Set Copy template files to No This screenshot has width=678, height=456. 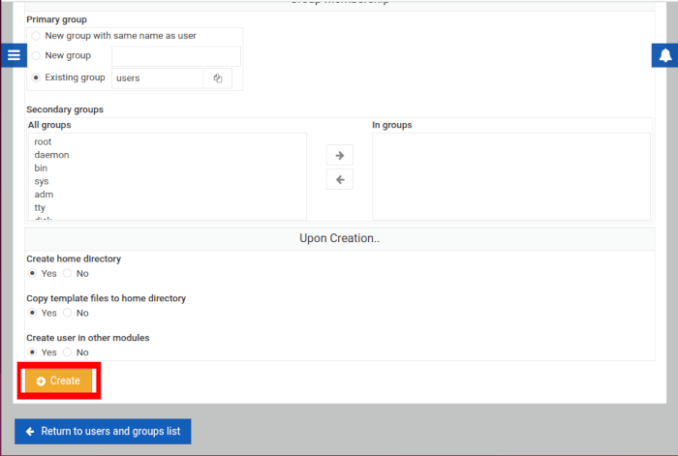(x=68, y=313)
